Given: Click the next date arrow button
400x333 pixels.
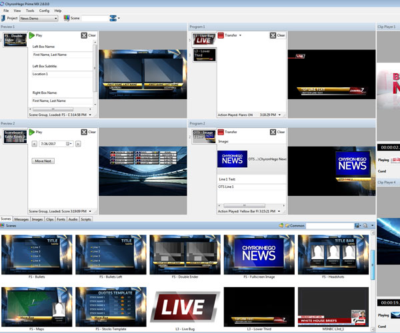Looking at the screenshot, I should pyautogui.click(x=78, y=144).
